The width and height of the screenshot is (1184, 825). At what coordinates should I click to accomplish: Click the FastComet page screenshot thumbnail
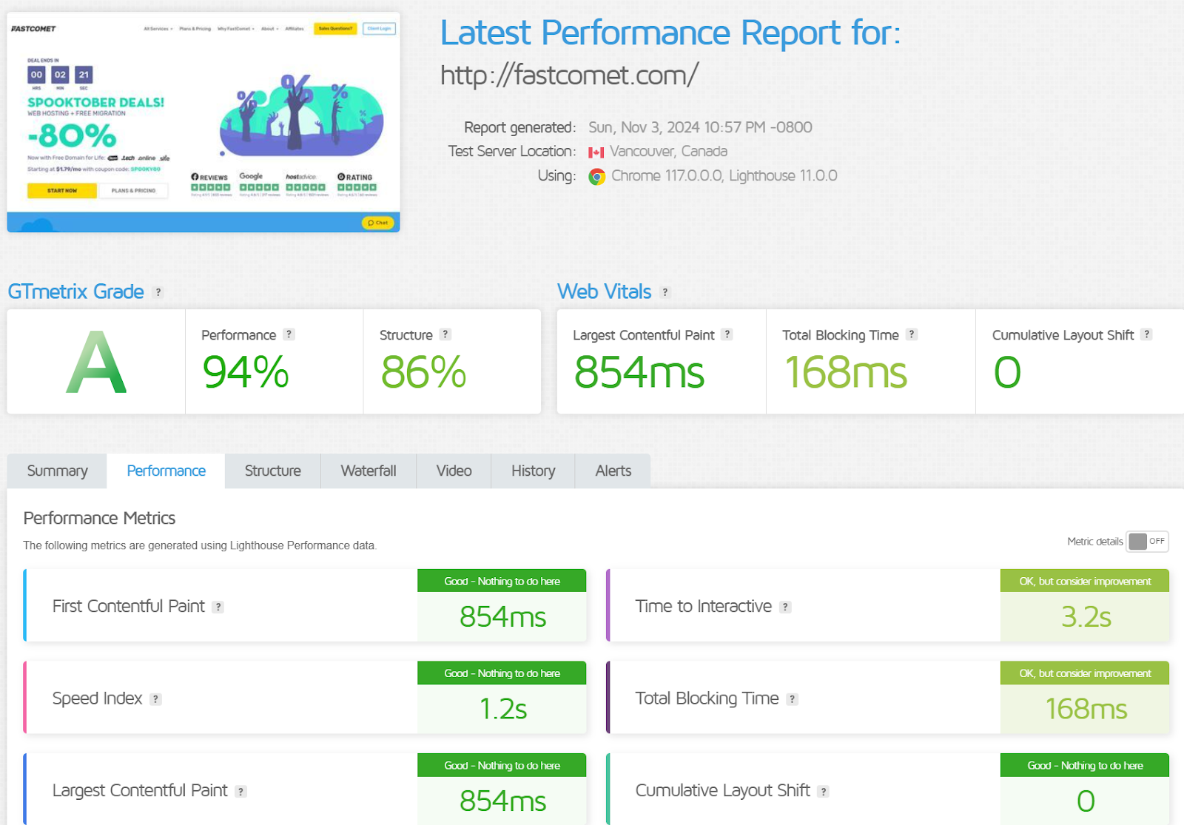[x=203, y=121]
